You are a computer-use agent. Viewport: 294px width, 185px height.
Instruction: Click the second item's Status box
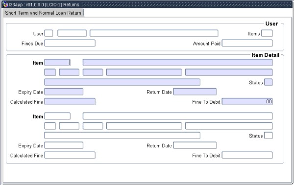pos(269,136)
